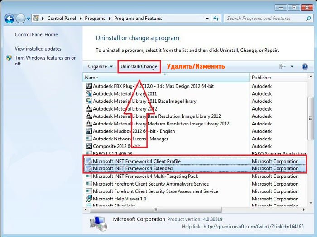Select Autodesk Material Library 2011 Base Image library
Image resolution: width=317 pixels, height=237 pixels.
pos(144,101)
